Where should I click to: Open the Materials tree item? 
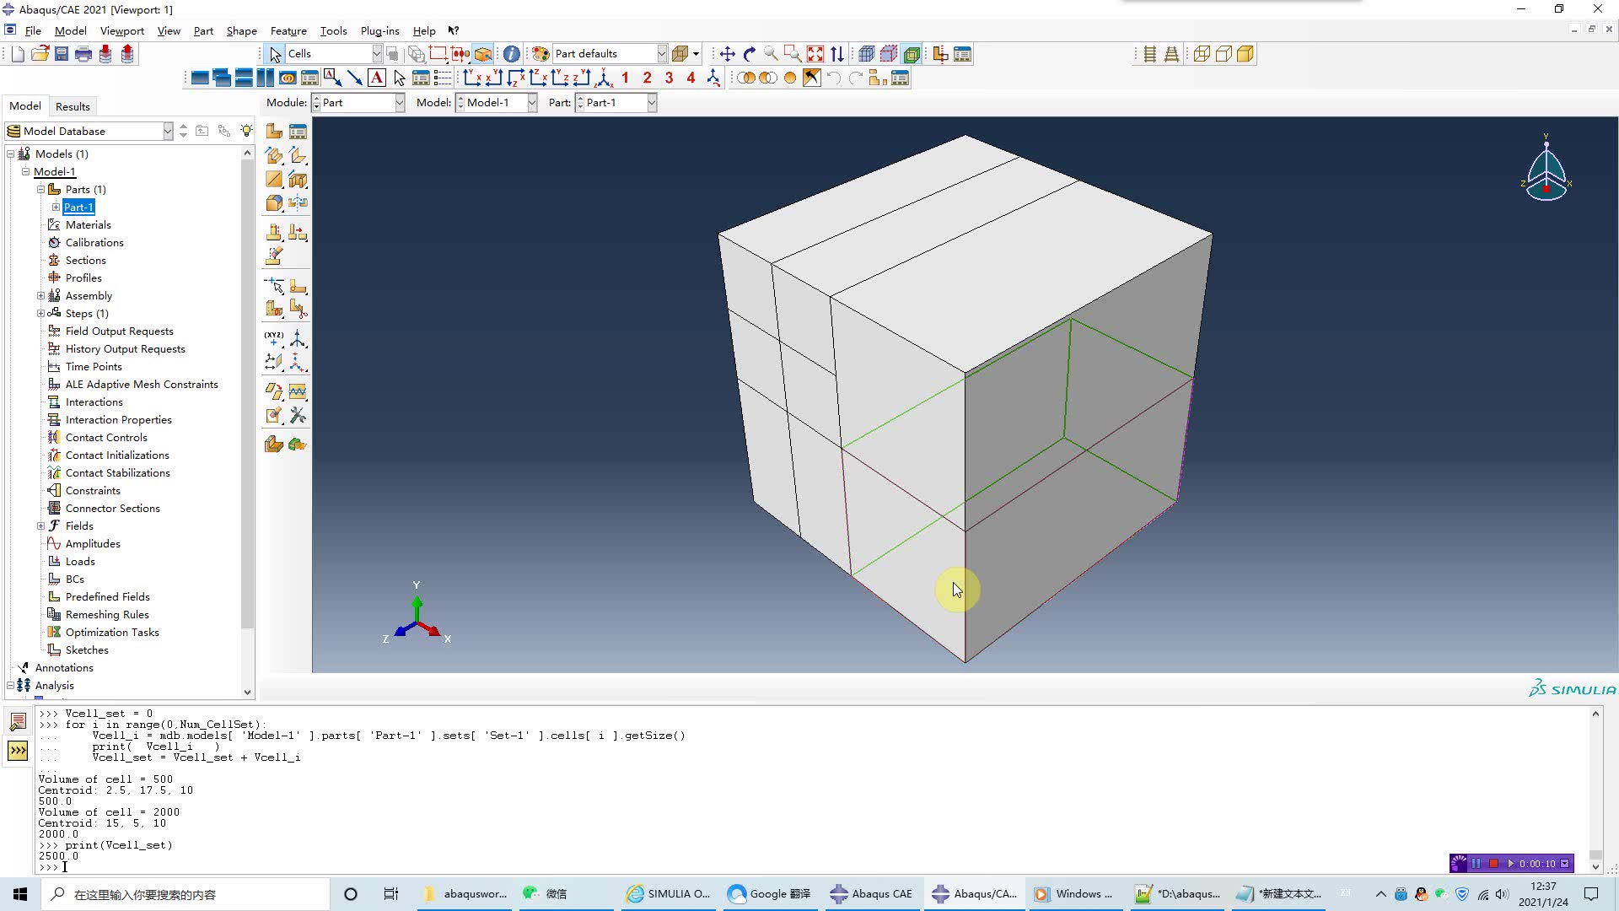pyautogui.click(x=88, y=224)
